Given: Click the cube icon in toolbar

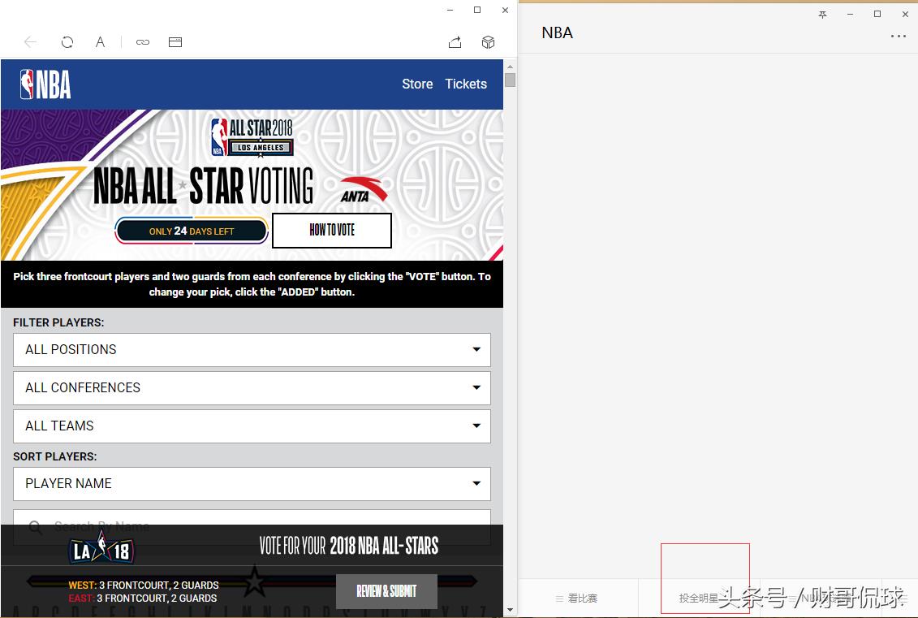Looking at the screenshot, I should click(489, 41).
